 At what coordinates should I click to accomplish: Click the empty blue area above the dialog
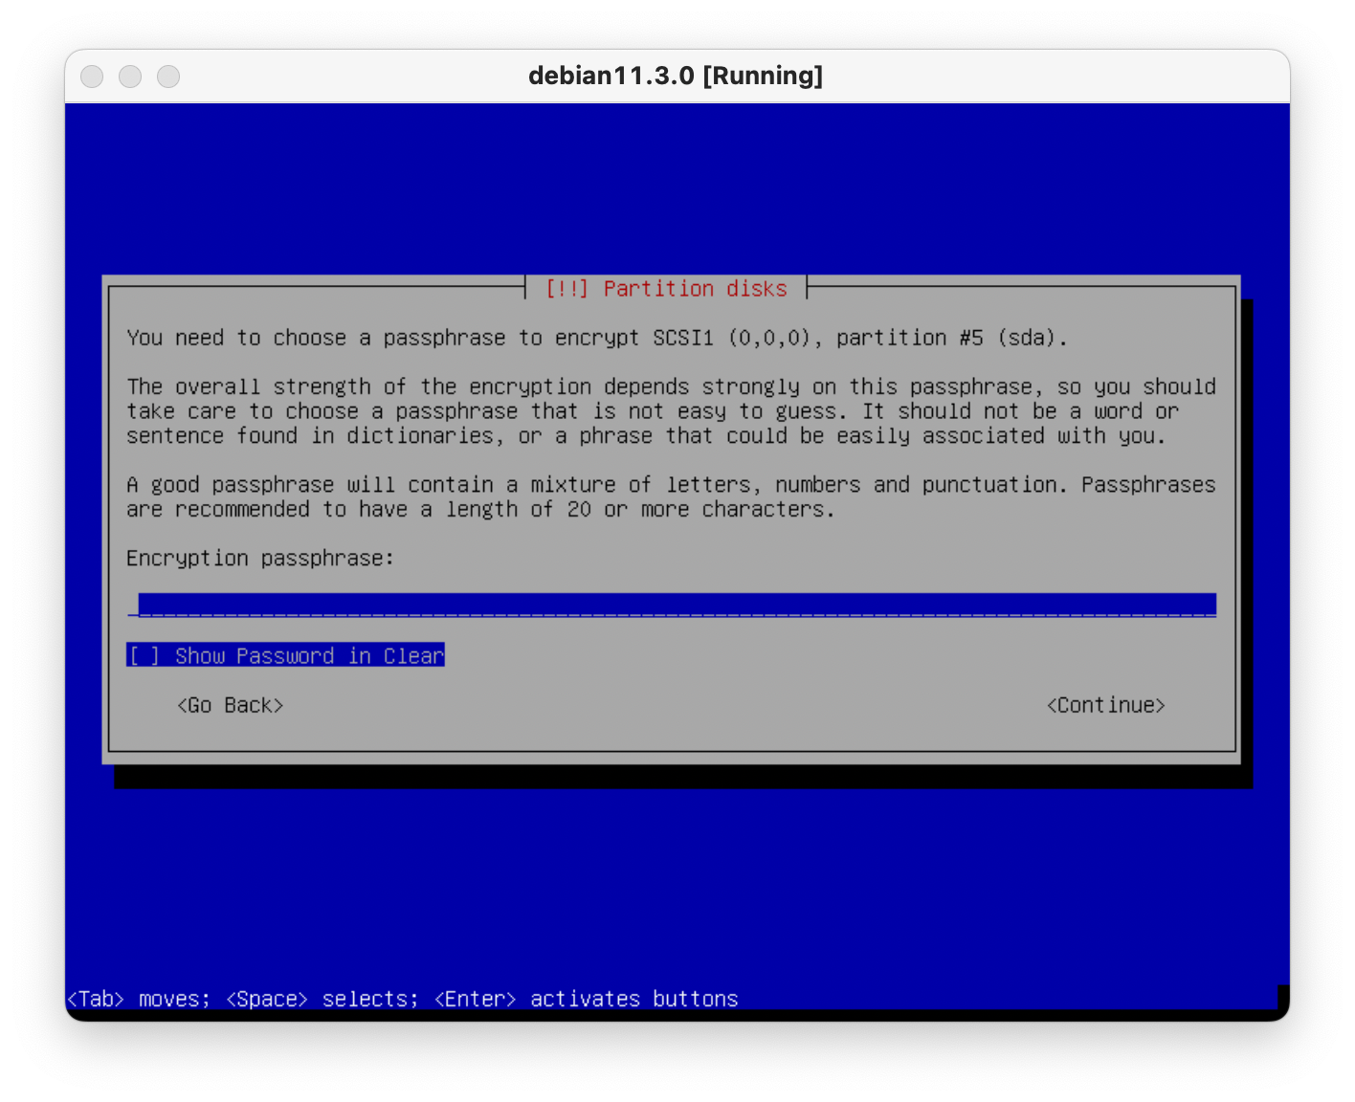tap(676, 191)
